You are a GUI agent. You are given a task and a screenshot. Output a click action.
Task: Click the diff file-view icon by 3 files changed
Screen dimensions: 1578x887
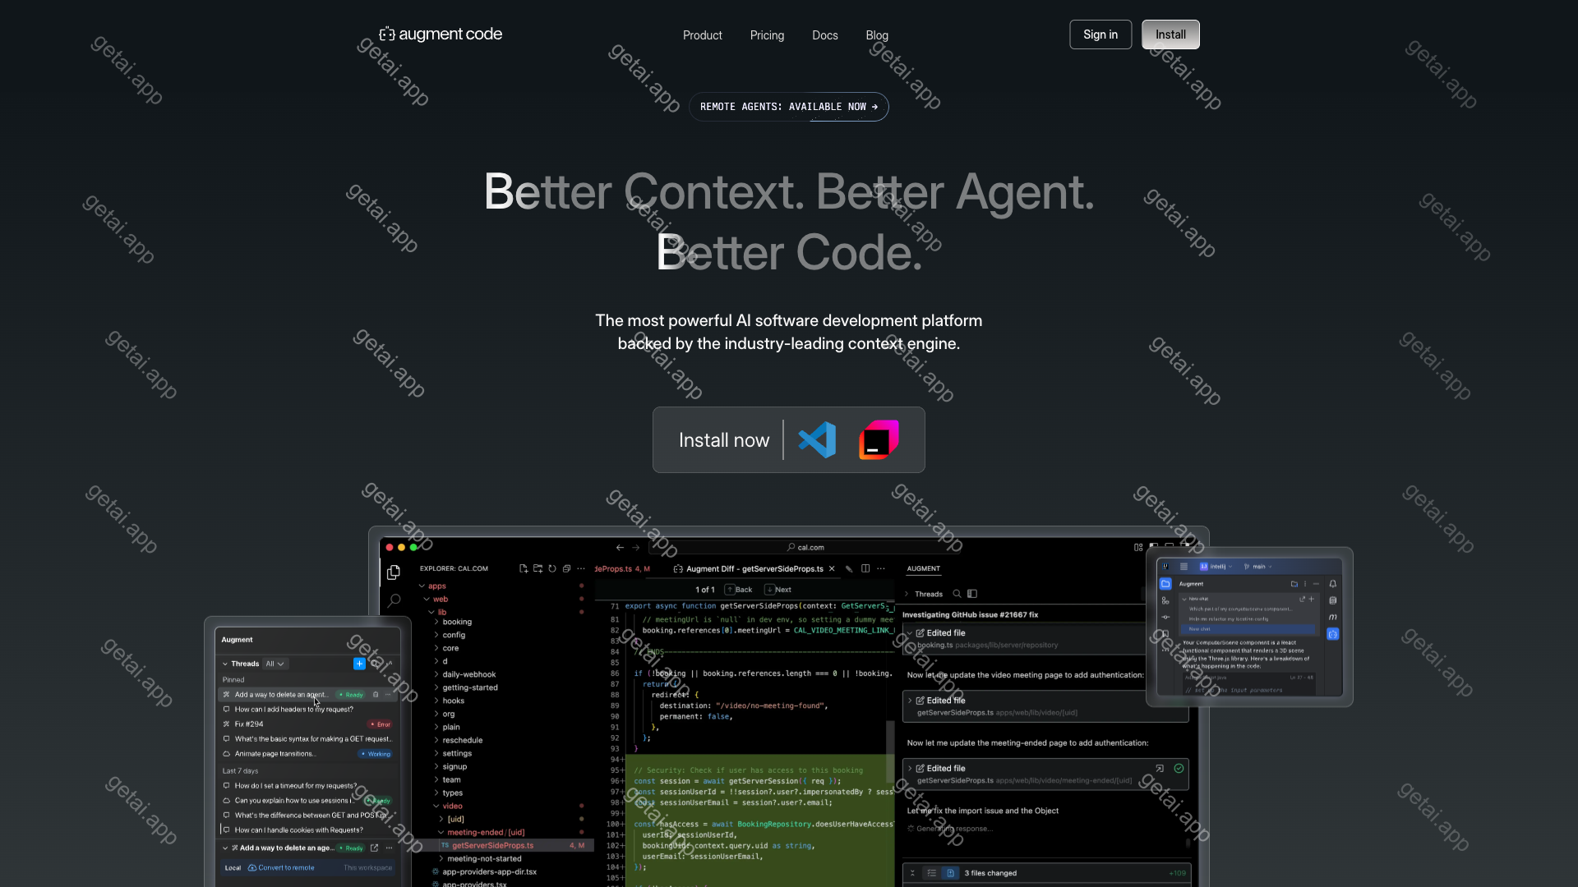pyautogui.click(x=950, y=873)
